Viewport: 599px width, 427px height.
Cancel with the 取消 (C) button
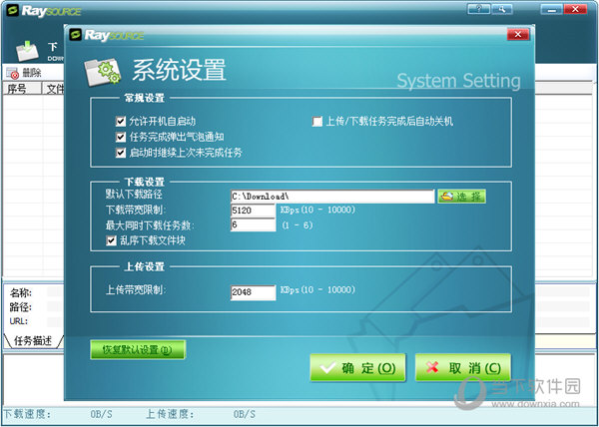pyautogui.click(x=463, y=368)
